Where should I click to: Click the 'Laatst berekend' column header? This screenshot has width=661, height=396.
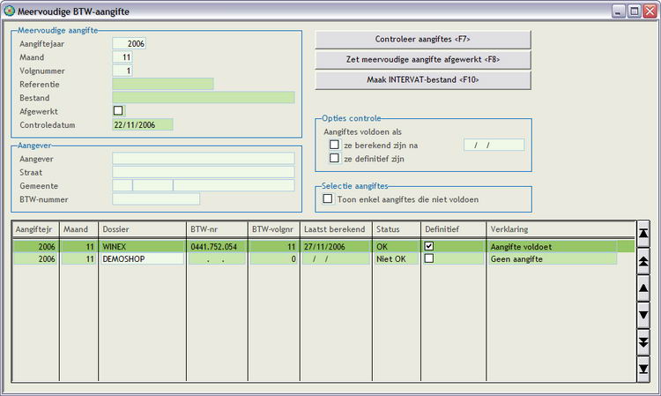[336, 229]
